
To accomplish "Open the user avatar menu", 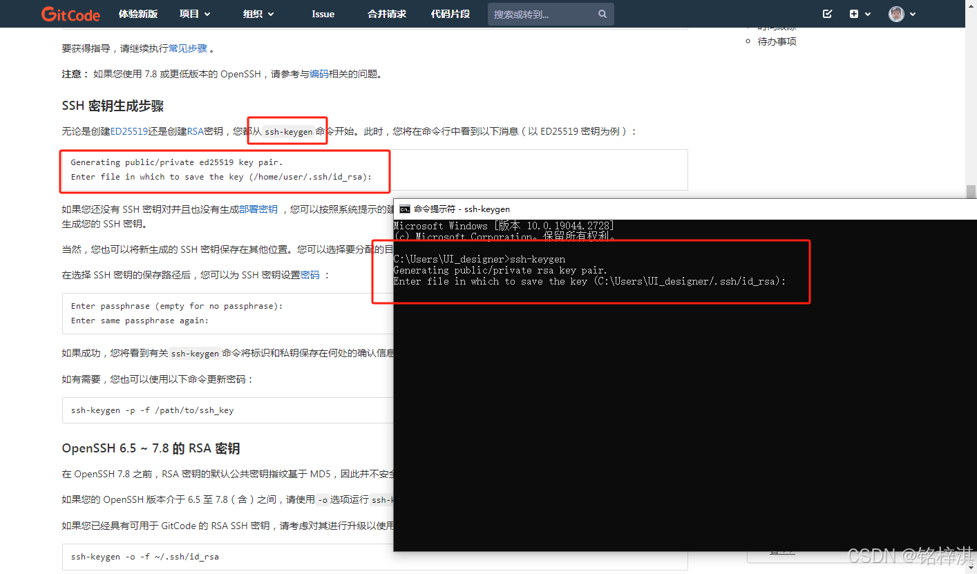I will (896, 14).
